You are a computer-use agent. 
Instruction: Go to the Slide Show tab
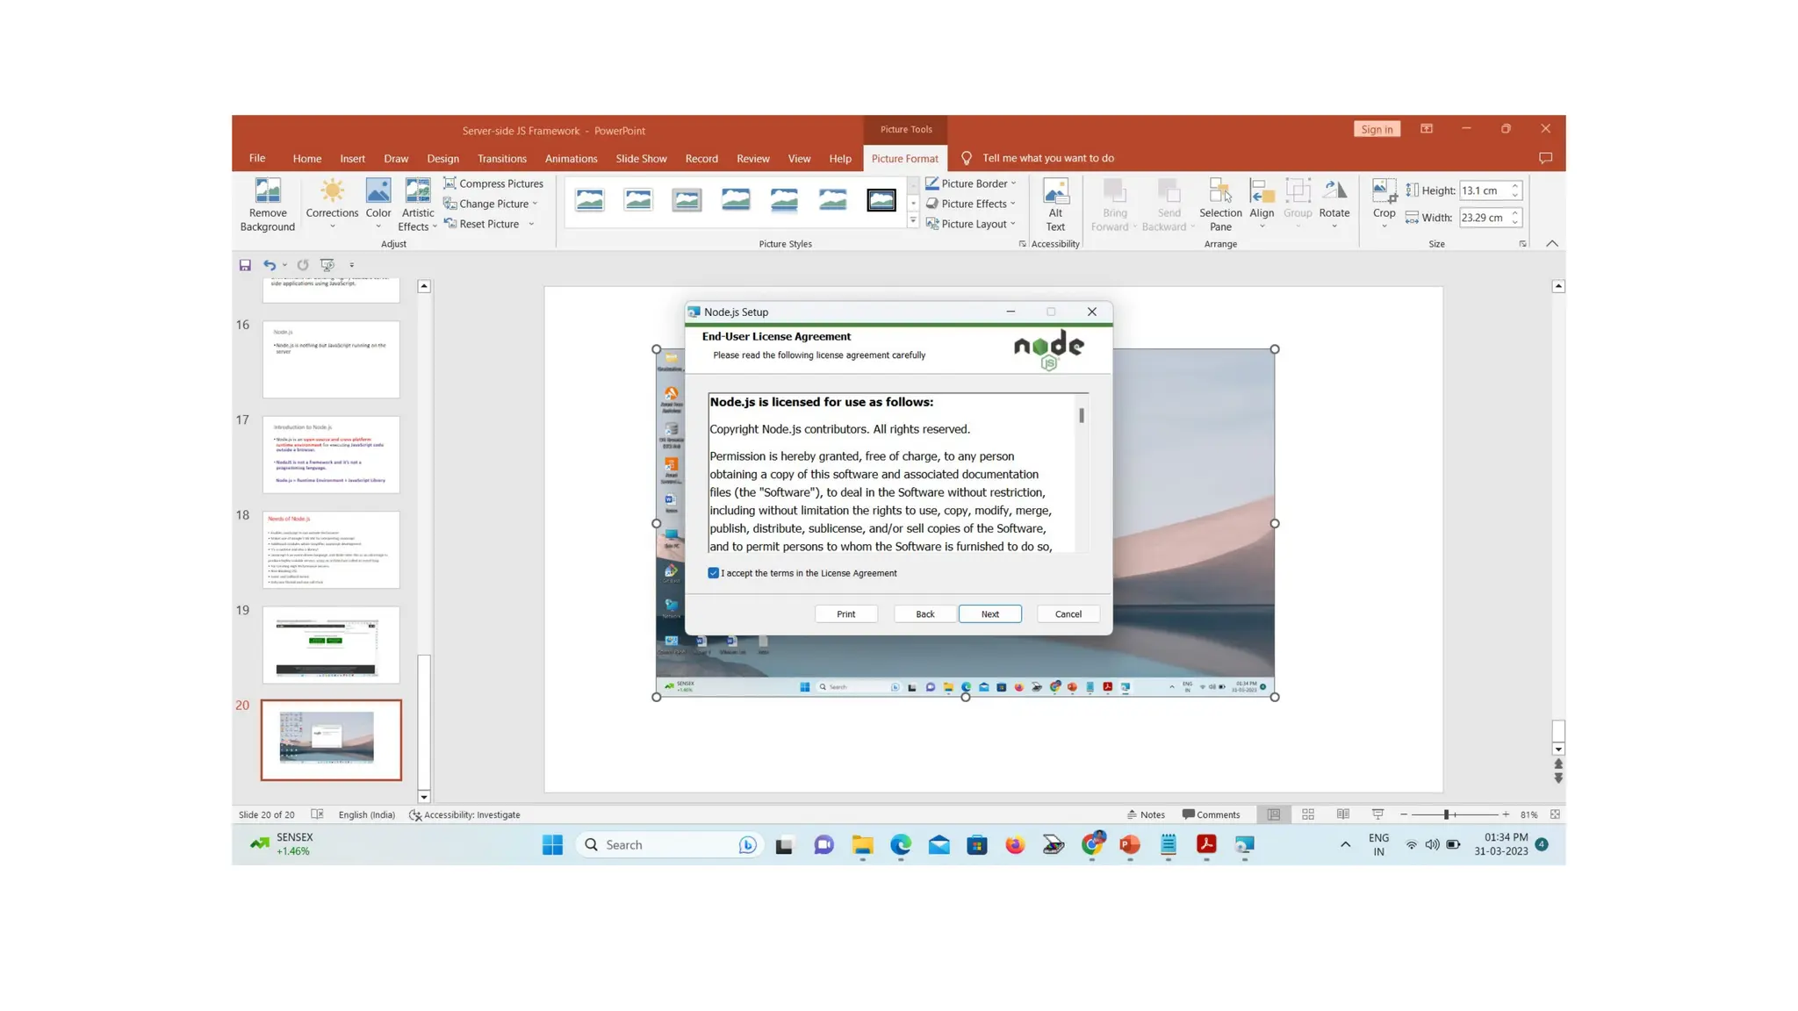tap(641, 159)
